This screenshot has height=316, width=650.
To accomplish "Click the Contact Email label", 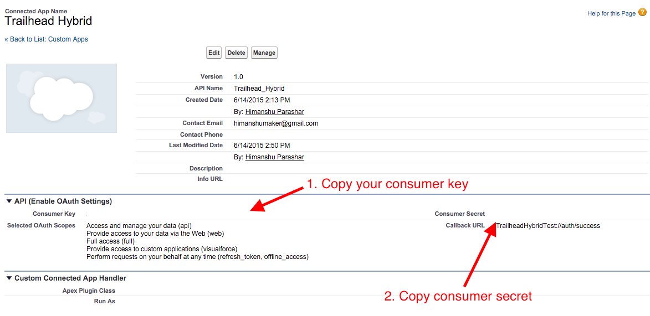I will (x=202, y=123).
